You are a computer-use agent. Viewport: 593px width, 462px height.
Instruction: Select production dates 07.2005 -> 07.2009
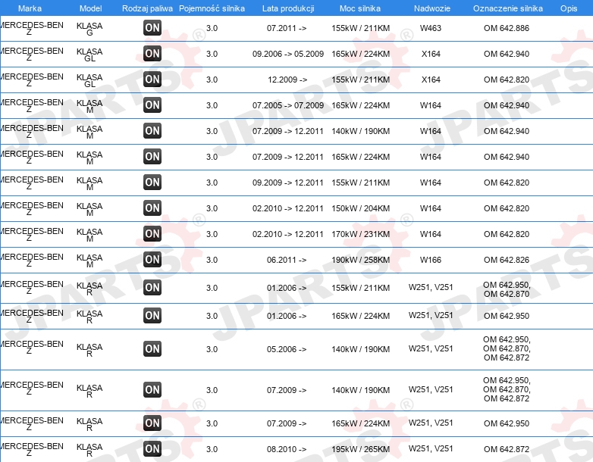[288, 105]
